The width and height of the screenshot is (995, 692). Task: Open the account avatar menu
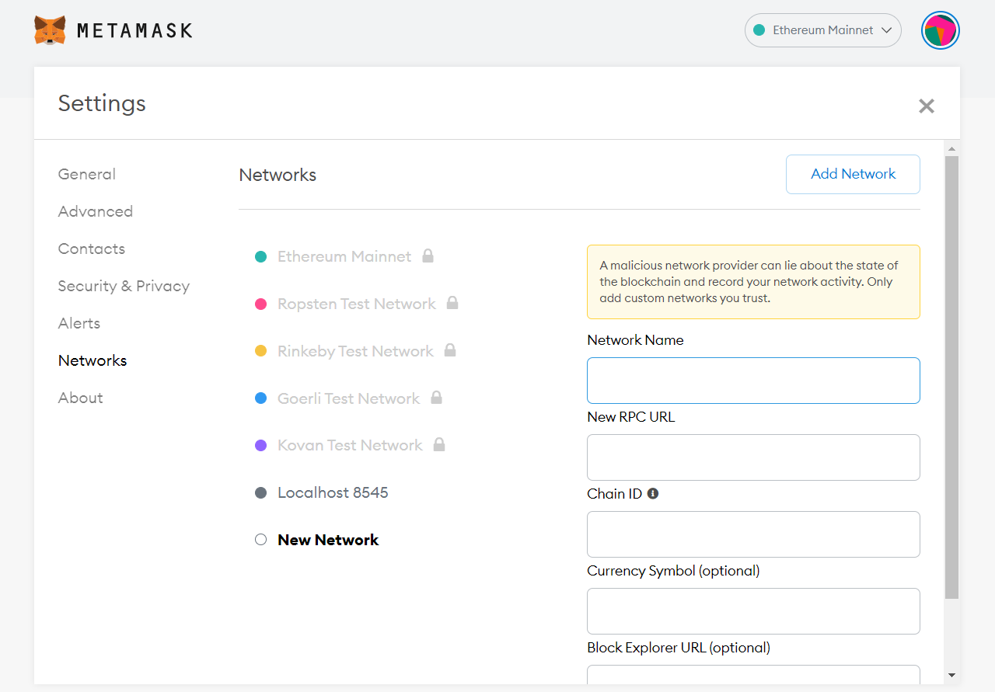pyautogui.click(x=940, y=30)
